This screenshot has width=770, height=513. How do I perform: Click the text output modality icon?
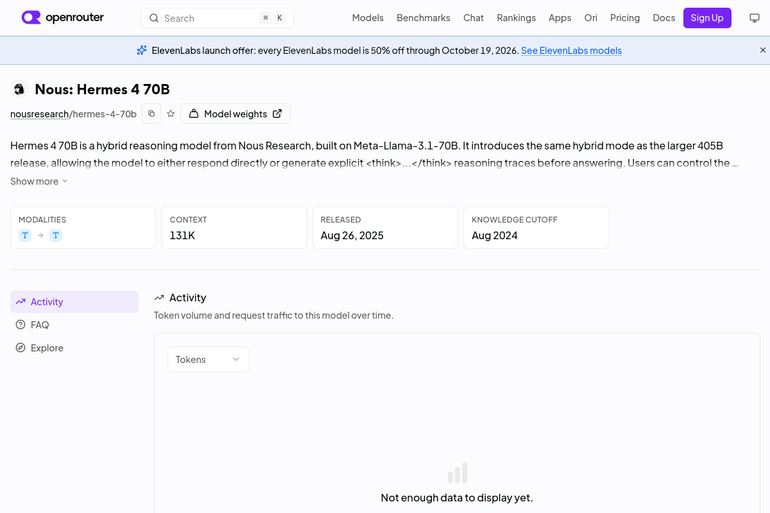56,235
